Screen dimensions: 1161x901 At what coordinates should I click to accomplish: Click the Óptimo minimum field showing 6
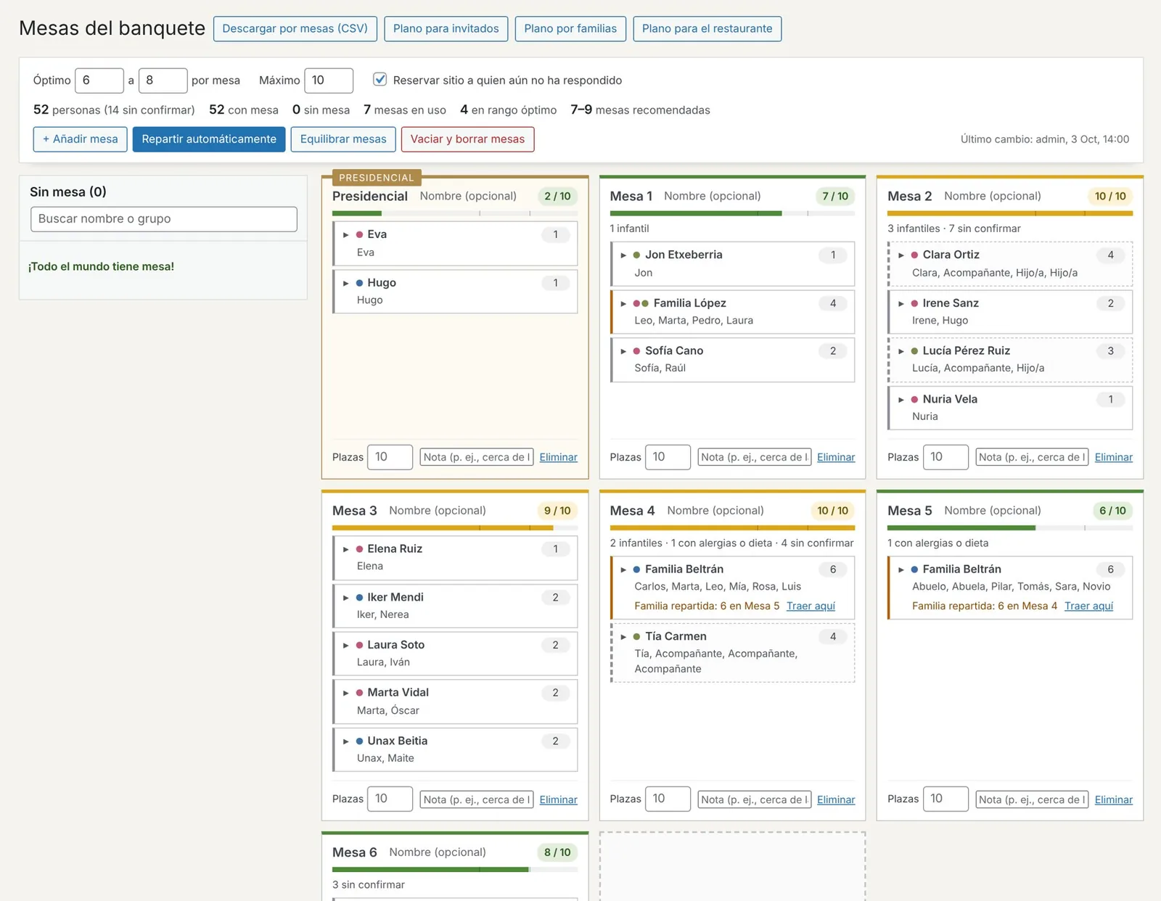99,81
